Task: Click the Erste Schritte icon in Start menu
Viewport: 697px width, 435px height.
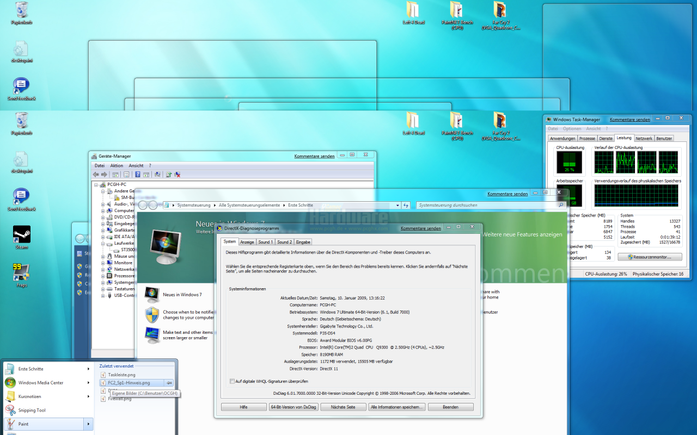Action: click(x=10, y=369)
